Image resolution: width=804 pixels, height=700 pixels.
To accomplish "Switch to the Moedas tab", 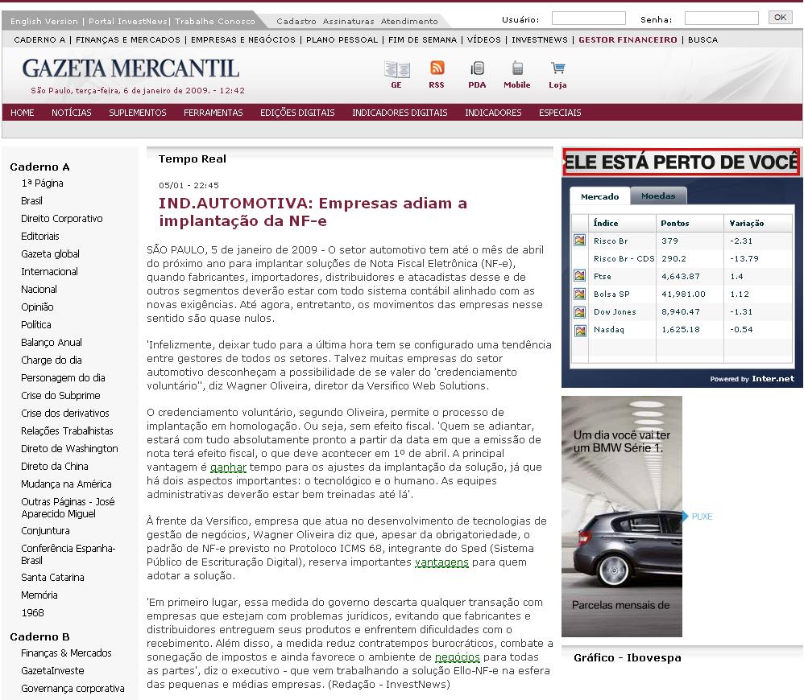I will click(657, 196).
